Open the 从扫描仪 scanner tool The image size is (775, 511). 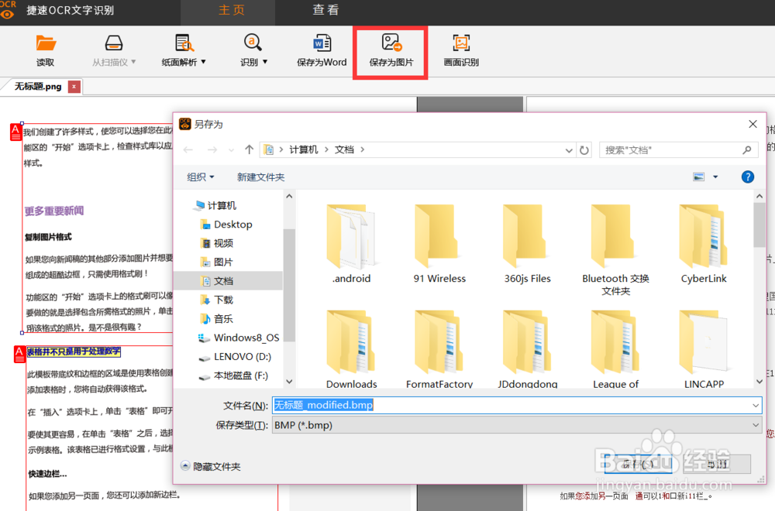pyautogui.click(x=114, y=43)
